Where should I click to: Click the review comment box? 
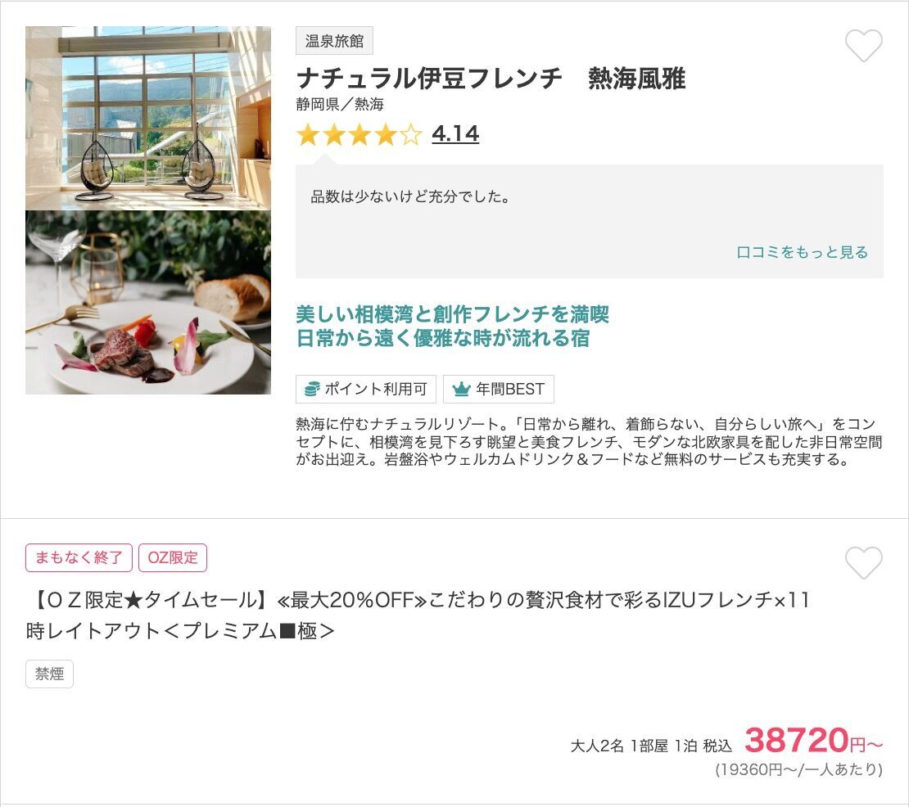[590, 221]
